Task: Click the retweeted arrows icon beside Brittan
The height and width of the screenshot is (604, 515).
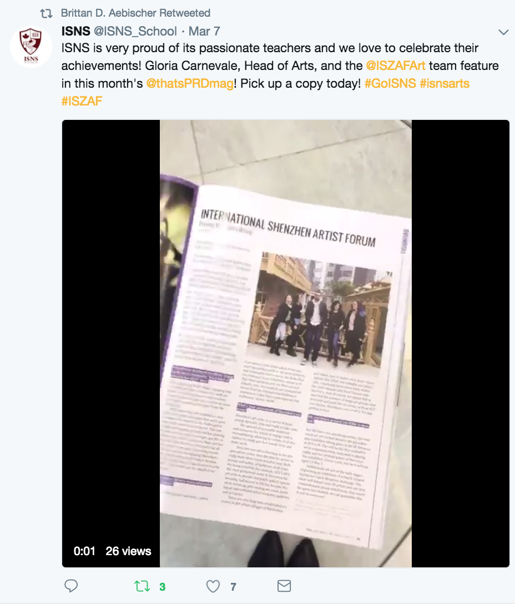Action: [x=46, y=13]
